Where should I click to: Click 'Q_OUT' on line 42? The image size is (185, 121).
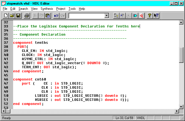coord(27,63)
